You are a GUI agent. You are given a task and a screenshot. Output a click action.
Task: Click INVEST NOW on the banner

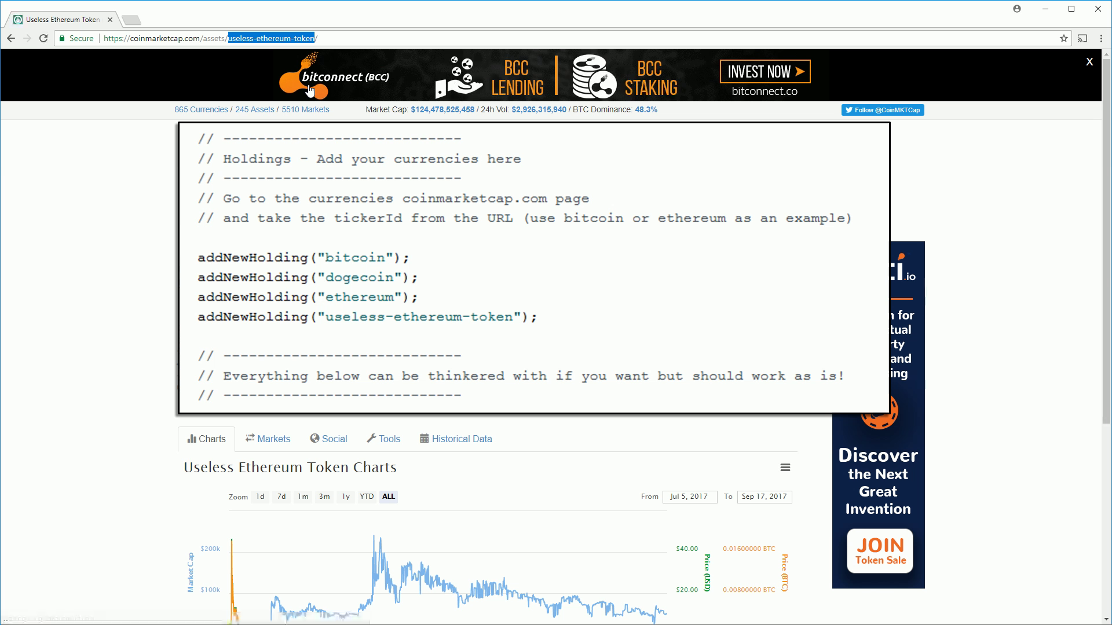765,72
